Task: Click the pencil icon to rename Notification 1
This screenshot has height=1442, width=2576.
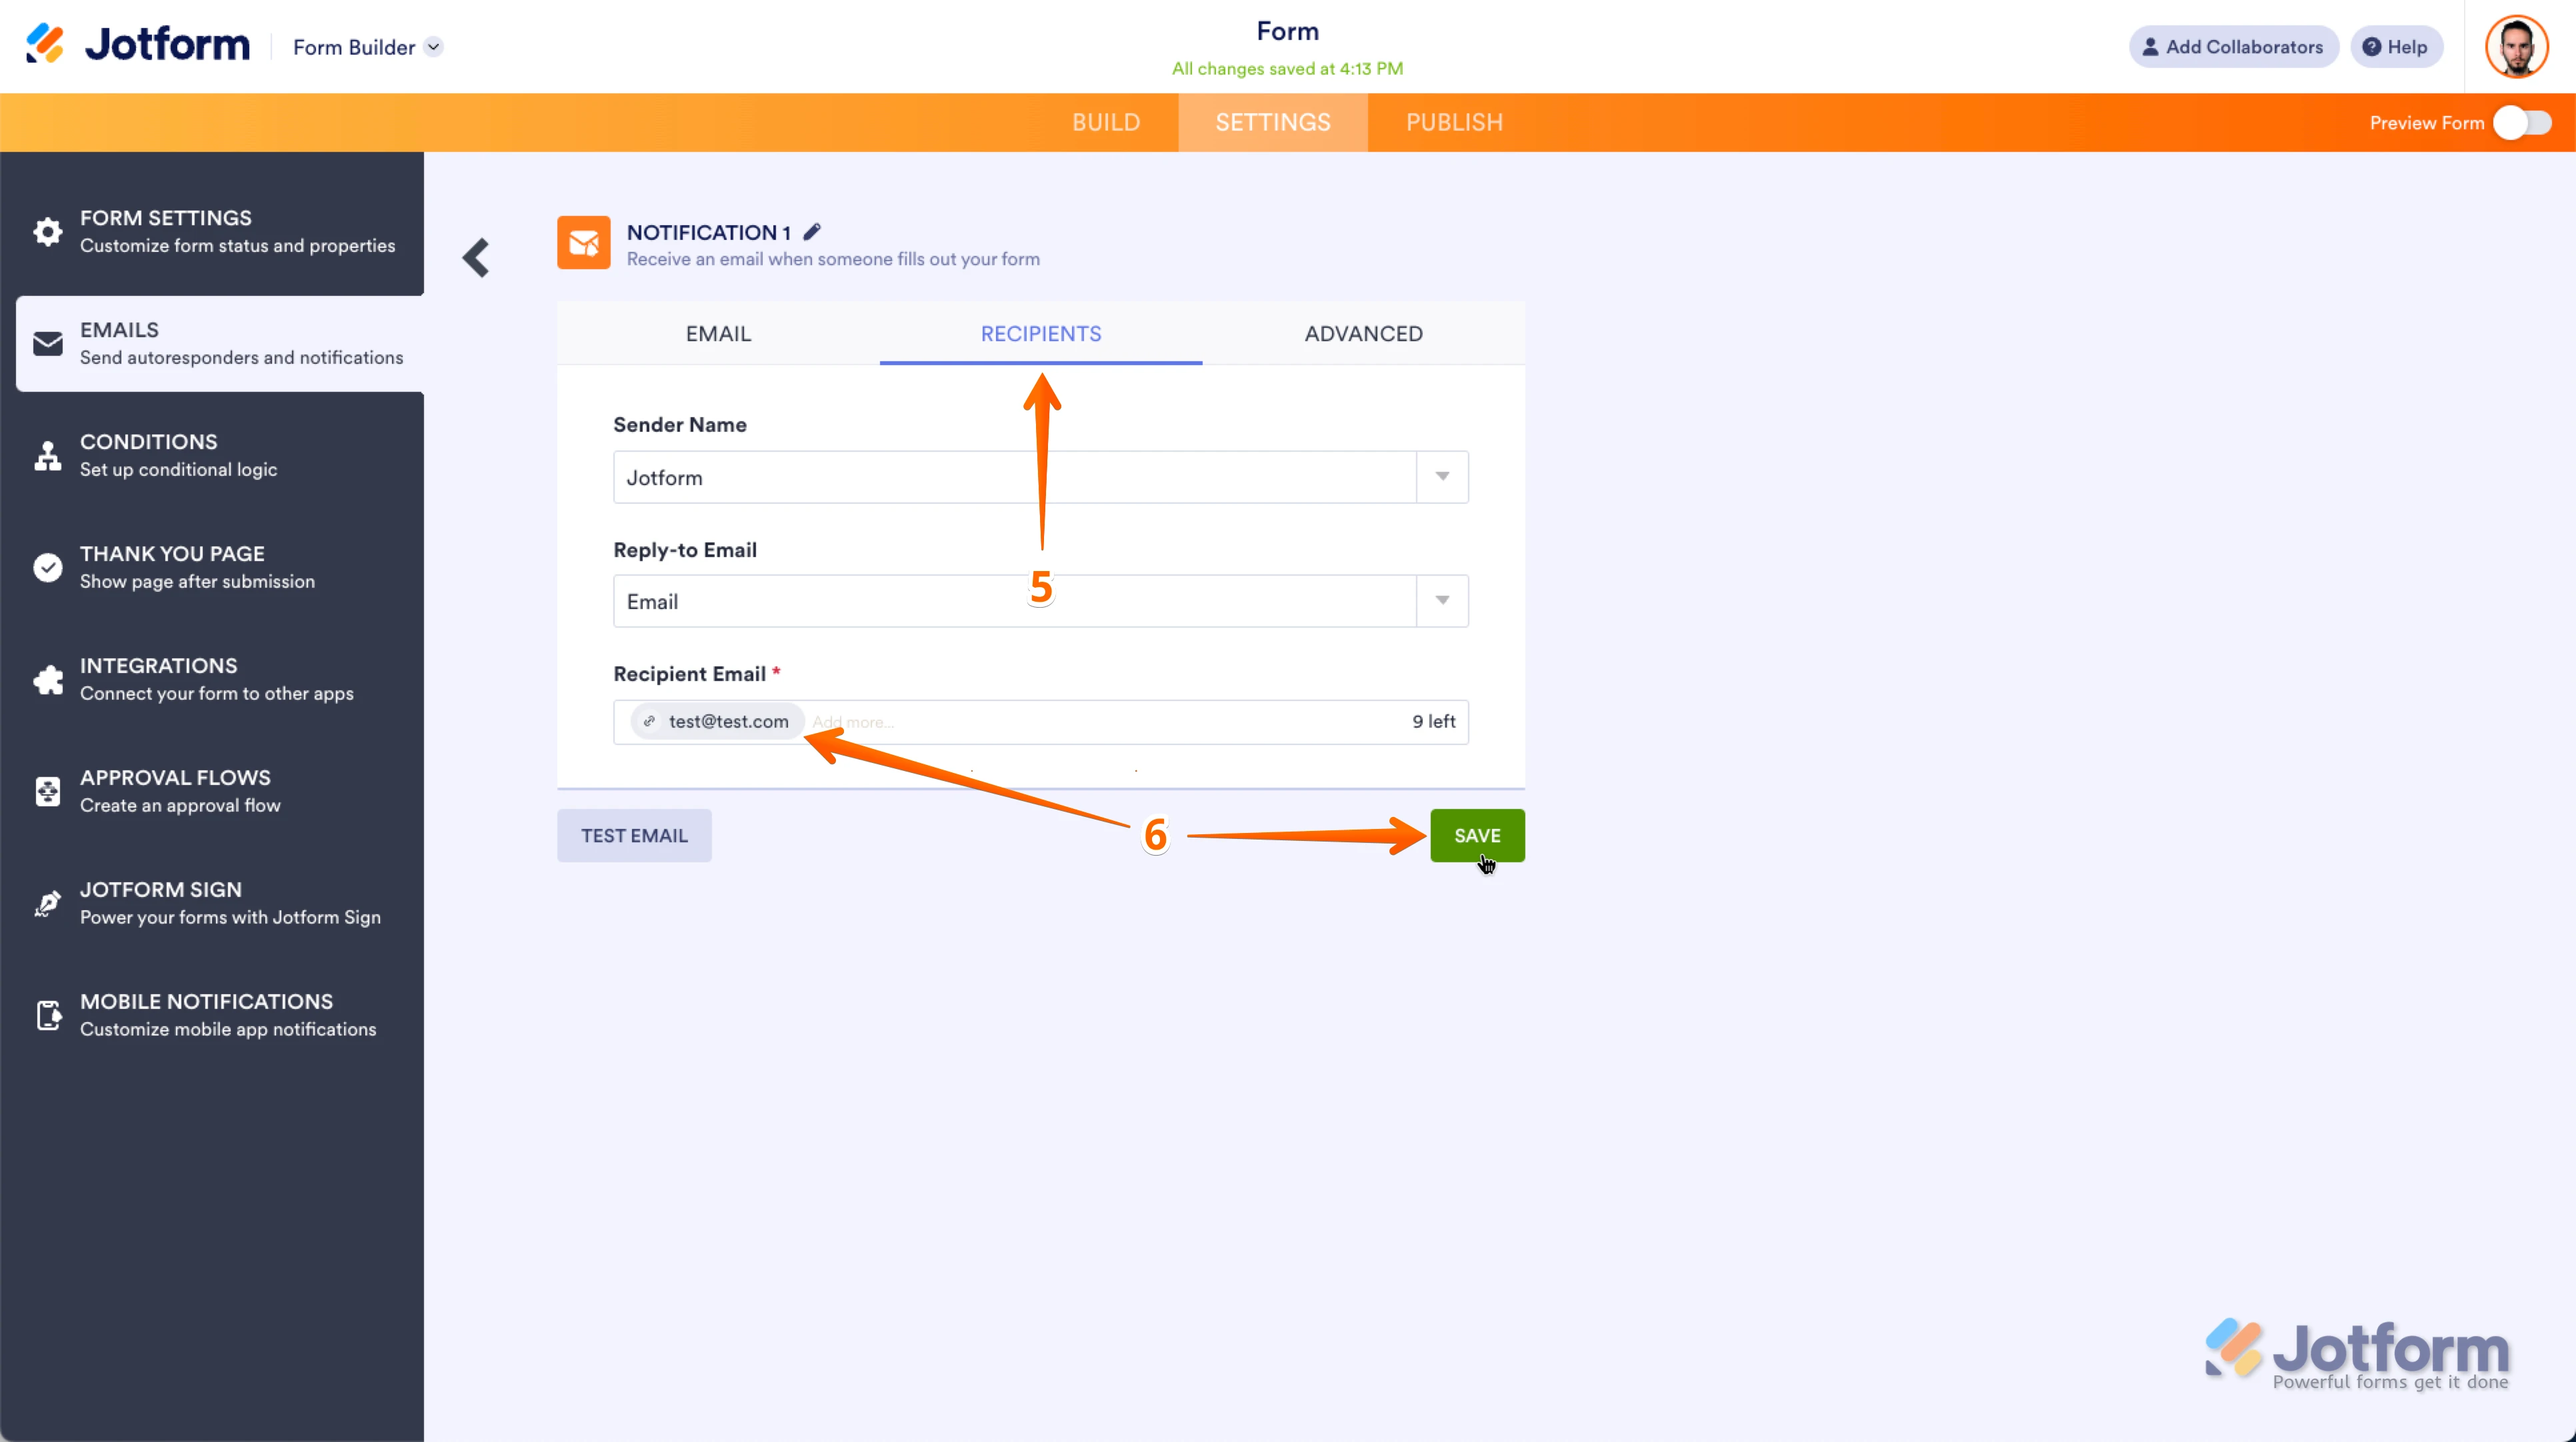Action: [812, 232]
